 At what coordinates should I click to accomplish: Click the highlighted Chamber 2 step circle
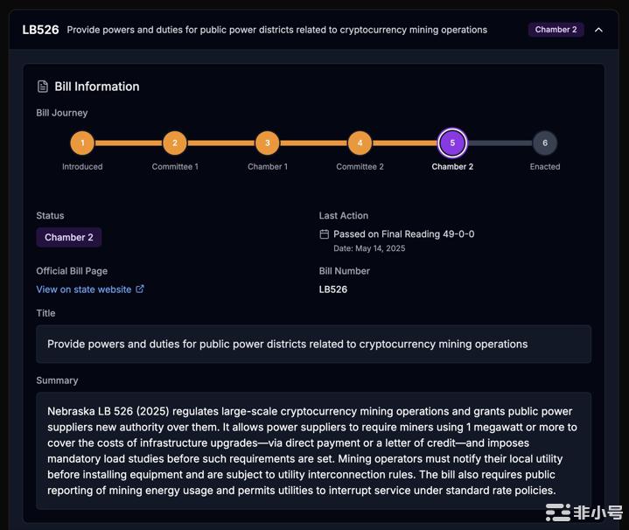tap(452, 143)
